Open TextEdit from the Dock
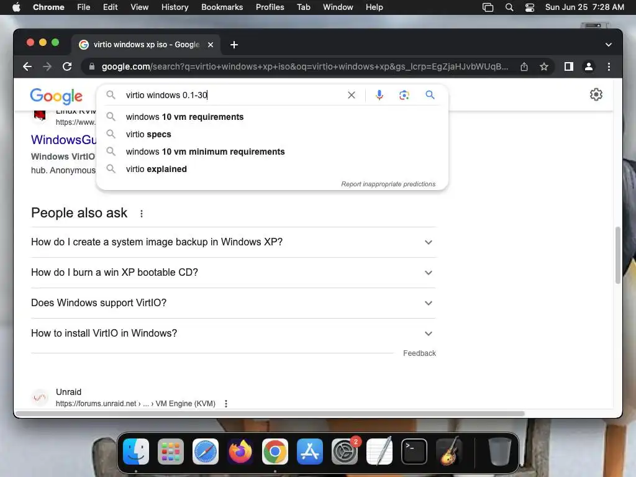The height and width of the screenshot is (477, 636). [x=379, y=452]
